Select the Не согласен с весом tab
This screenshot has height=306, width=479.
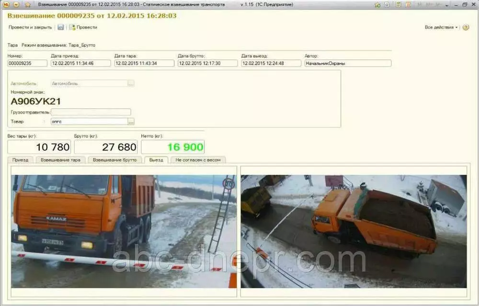(198, 160)
